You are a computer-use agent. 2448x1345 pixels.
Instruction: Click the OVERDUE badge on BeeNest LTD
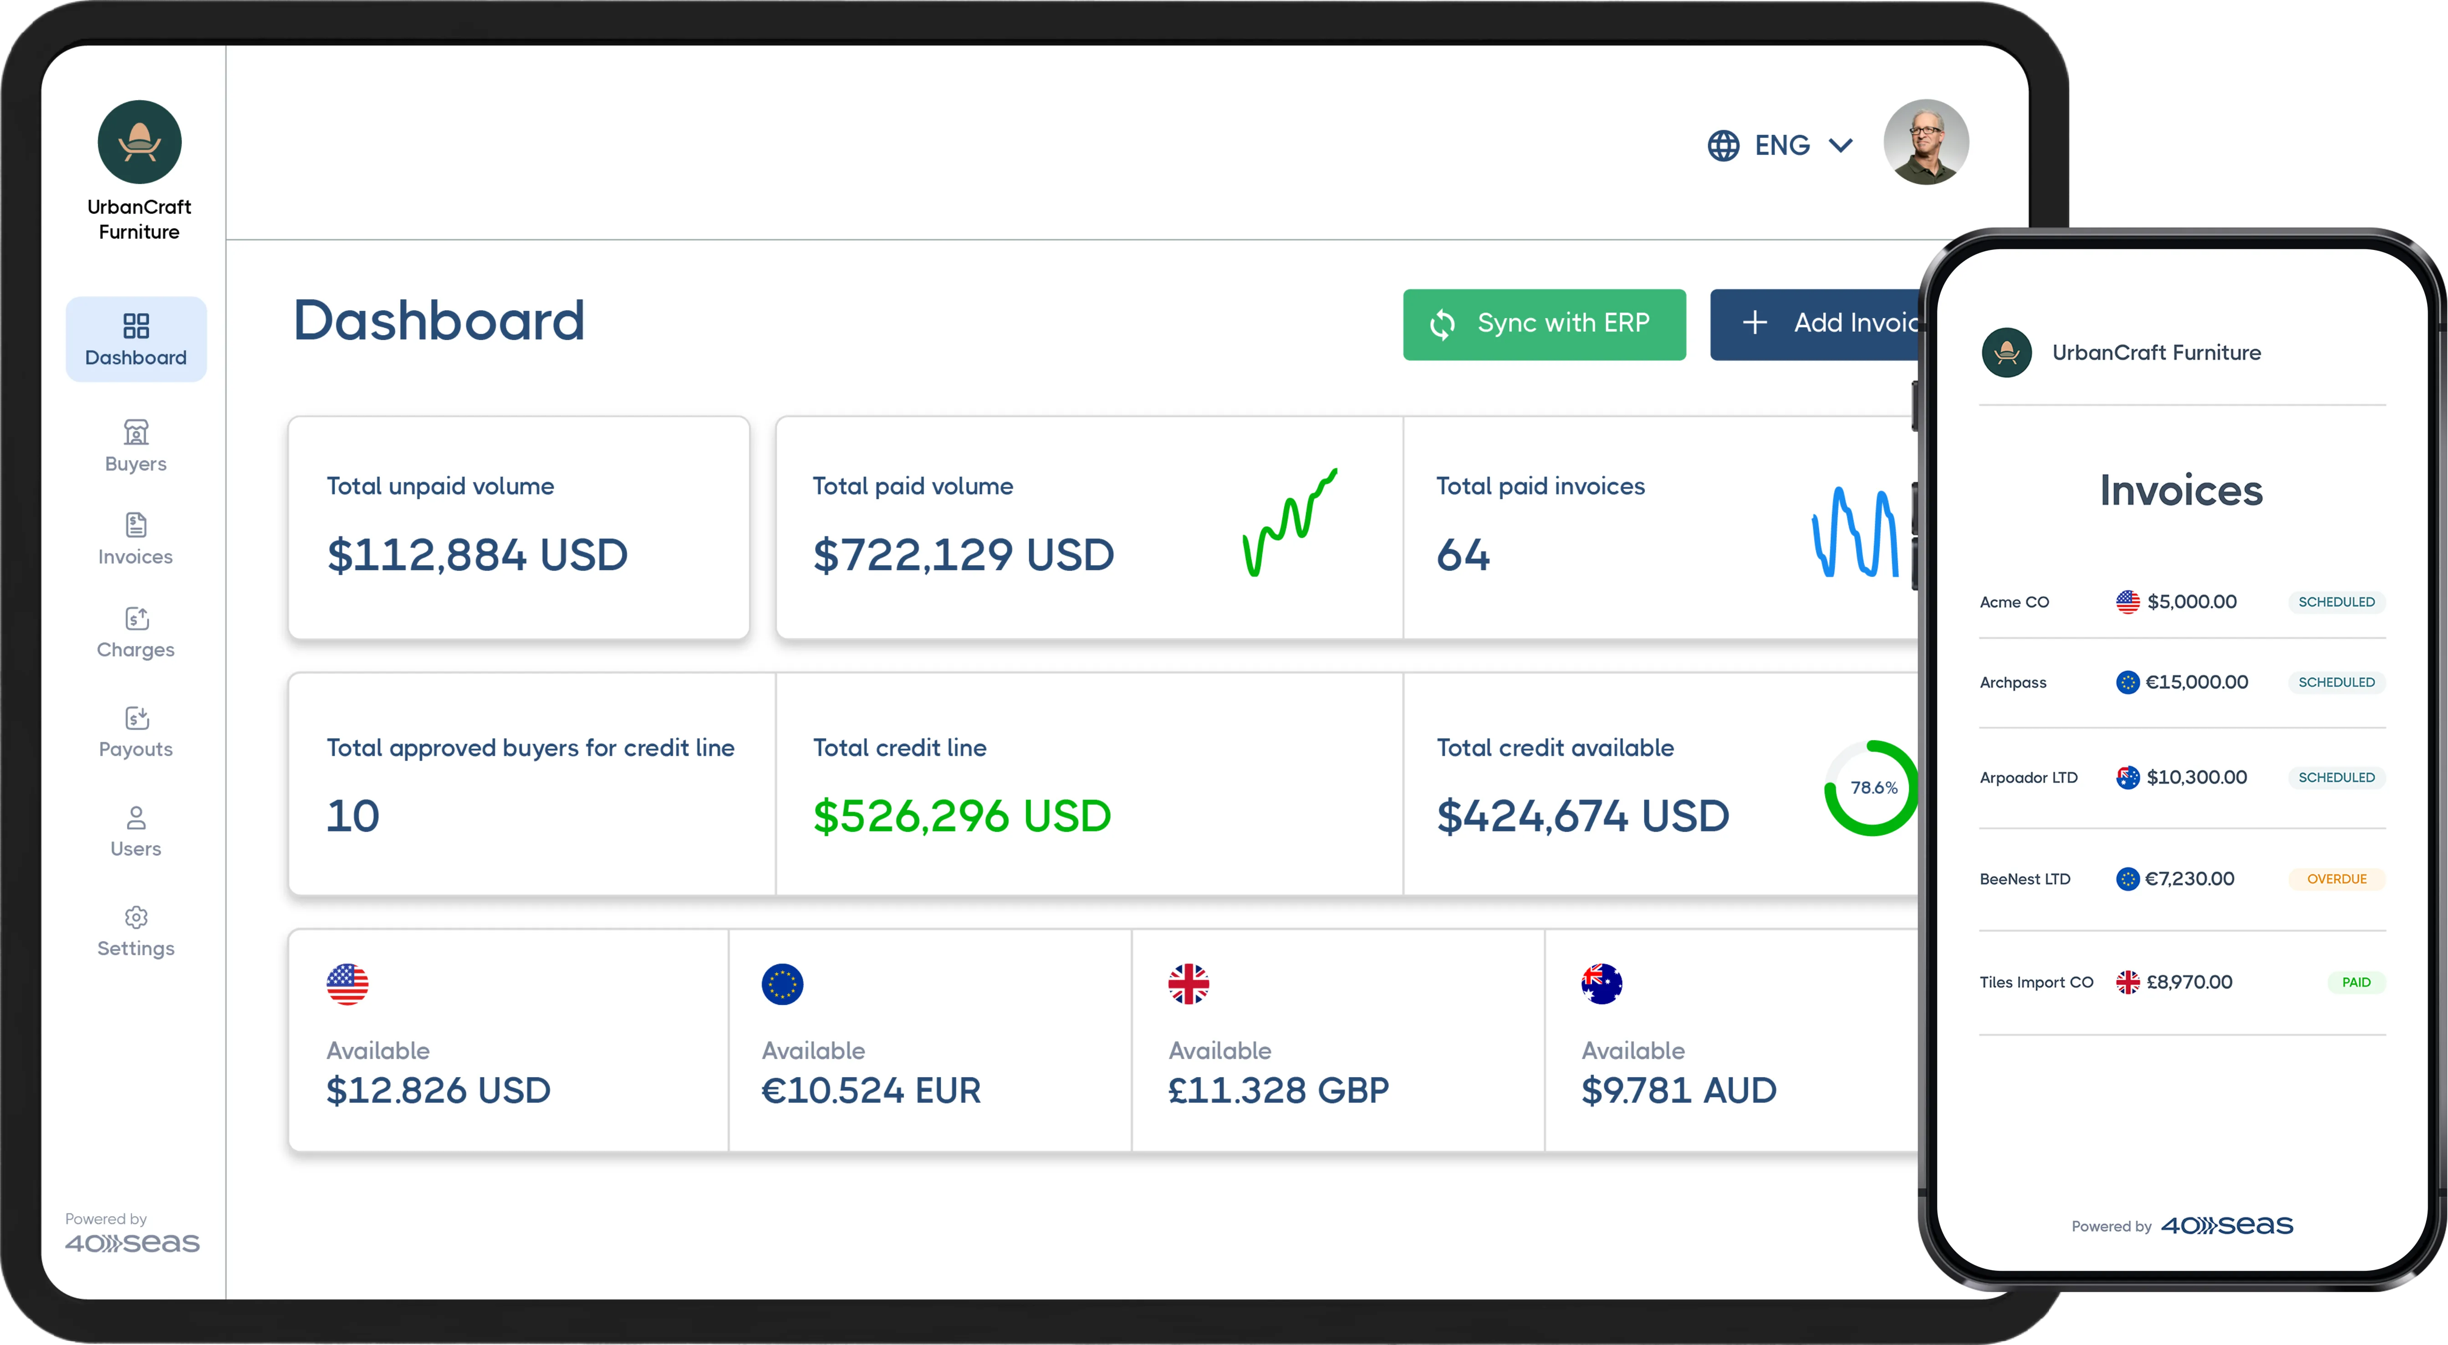coord(2336,879)
